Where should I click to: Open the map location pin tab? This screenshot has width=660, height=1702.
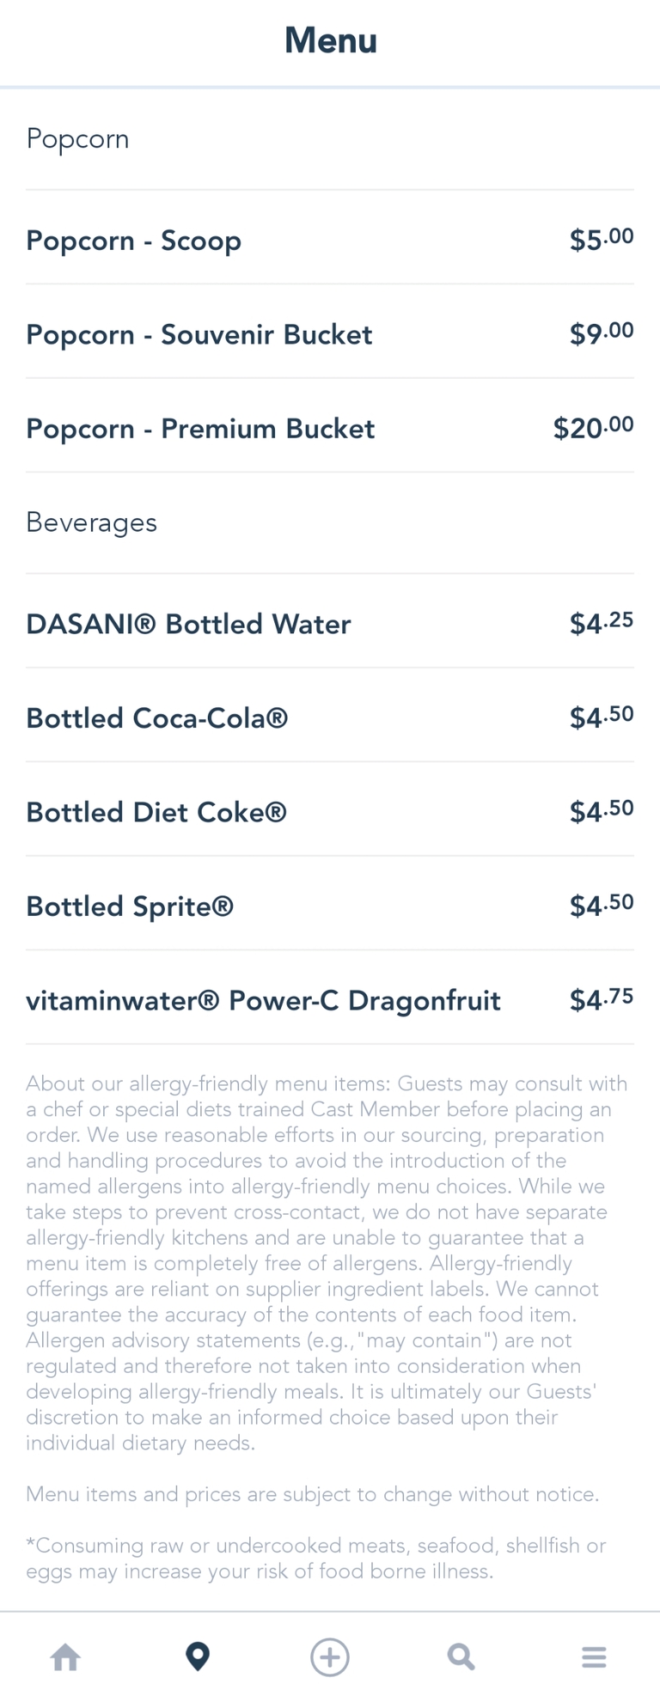pyautogui.click(x=198, y=1656)
